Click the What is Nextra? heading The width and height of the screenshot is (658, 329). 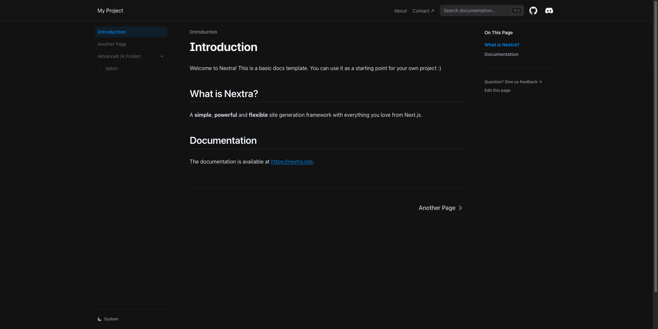[x=224, y=94]
